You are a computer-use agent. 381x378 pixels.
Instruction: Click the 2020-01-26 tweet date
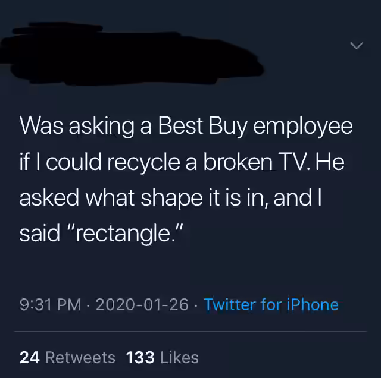tap(142, 304)
